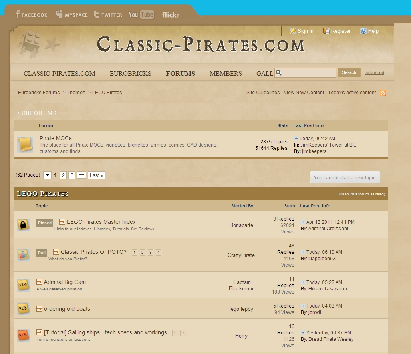Screen dimensions: 411x354
Task: Open the Themes breadcrumb link
Action: (x=76, y=92)
